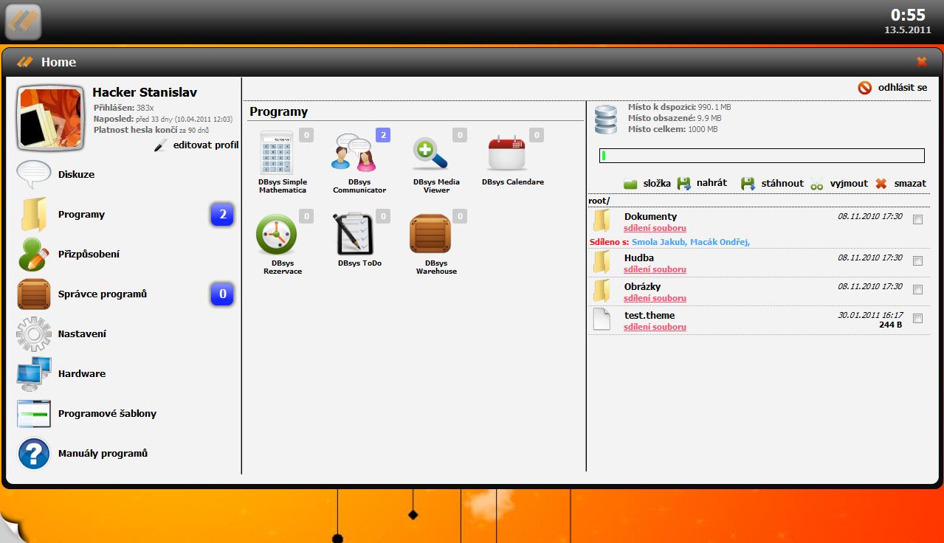Check the Dokumenty folder checkbox

(x=917, y=220)
